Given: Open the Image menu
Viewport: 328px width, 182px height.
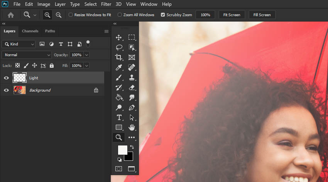Looking at the screenshot, I should point(44,4).
